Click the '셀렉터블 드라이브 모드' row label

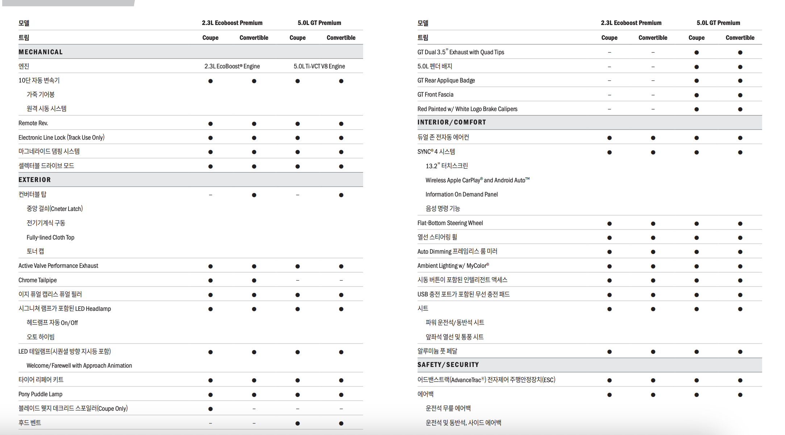coord(46,166)
